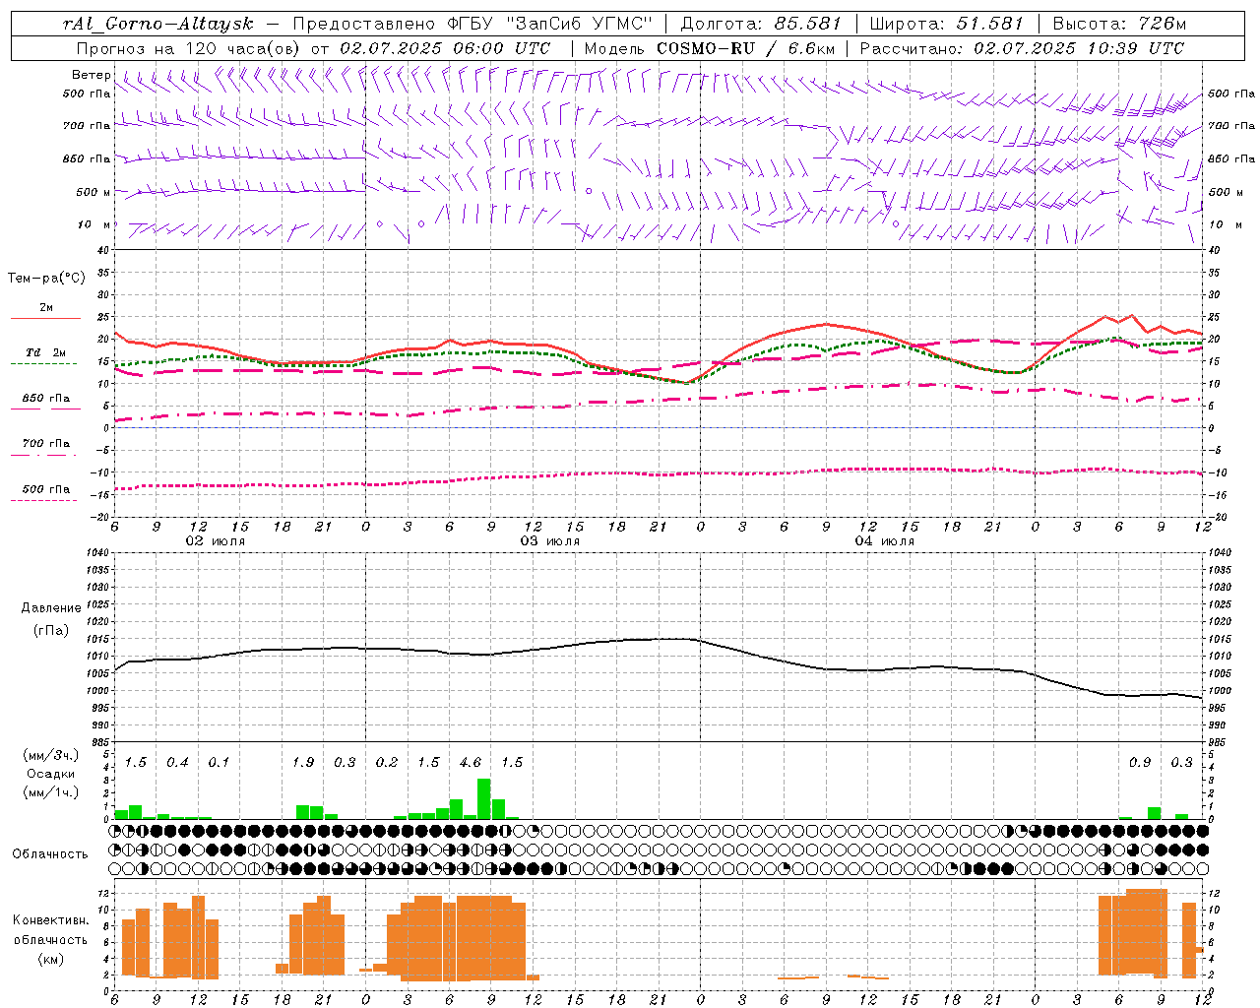Click the 4.6 precipitation total value

tap(471, 763)
